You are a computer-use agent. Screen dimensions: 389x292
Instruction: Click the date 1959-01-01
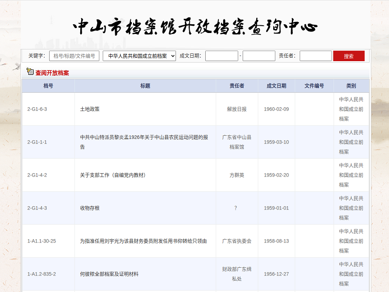(x=276, y=208)
